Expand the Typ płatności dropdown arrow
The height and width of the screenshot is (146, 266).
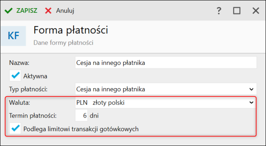click(251, 89)
